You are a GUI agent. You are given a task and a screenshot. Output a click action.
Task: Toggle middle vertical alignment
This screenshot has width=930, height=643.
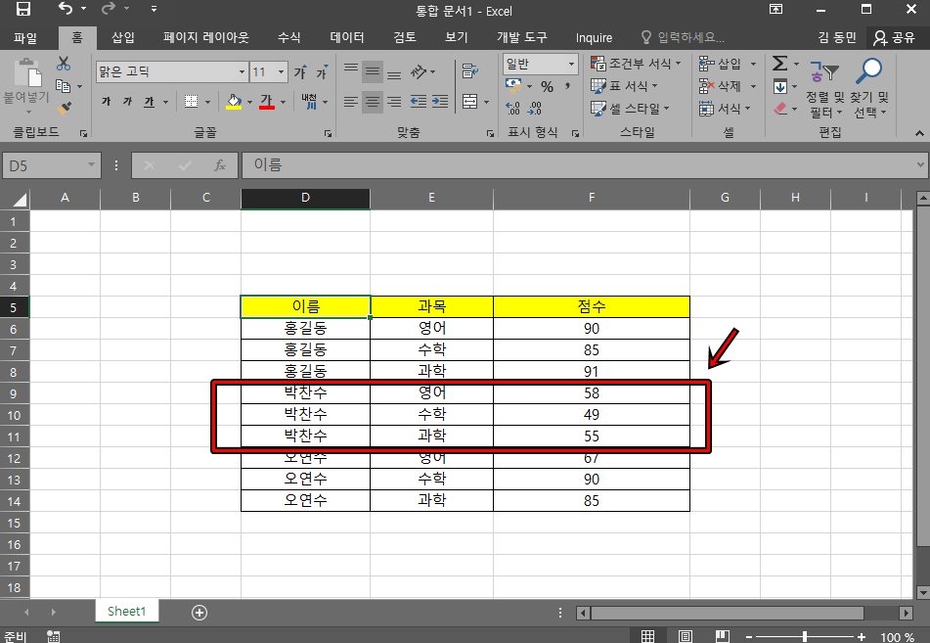pyautogui.click(x=373, y=71)
